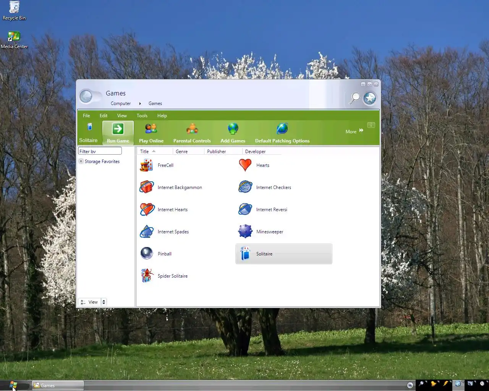Screen dimensions: 489x391
Task: Click the Solitaire card icon in toolbar
Action: pyautogui.click(x=90, y=127)
